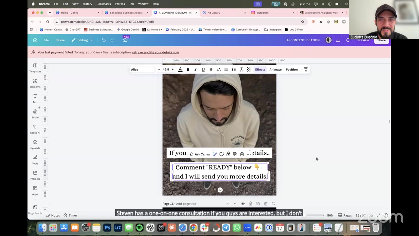Open the Templates panel in Canva sidebar
The height and width of the screenshot is (236, 419).
tap(35, 68)
